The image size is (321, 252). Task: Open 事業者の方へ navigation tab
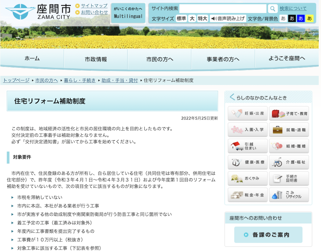click(223, 59)
